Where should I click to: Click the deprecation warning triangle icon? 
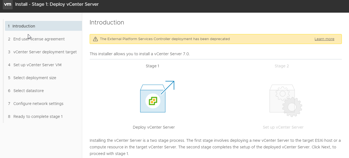tap(95, 39)
